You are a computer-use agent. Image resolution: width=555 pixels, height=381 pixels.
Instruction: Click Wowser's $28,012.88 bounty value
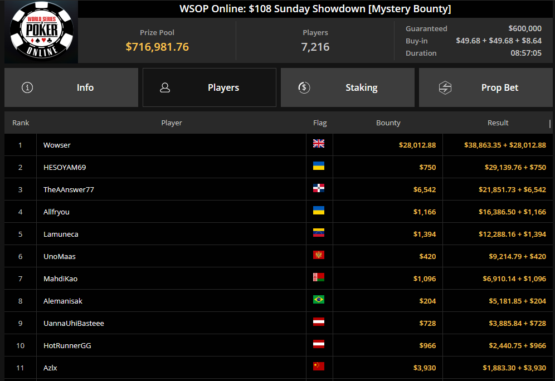coord(417,145)
